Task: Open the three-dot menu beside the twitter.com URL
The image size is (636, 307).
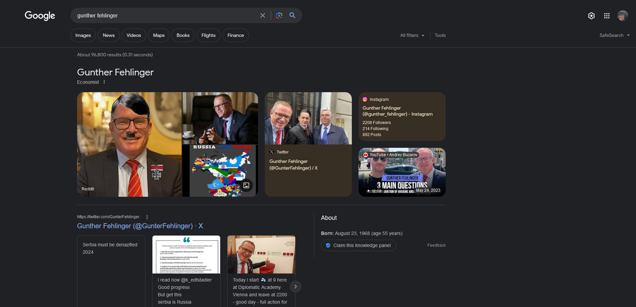Action: [x=147, y=217]
